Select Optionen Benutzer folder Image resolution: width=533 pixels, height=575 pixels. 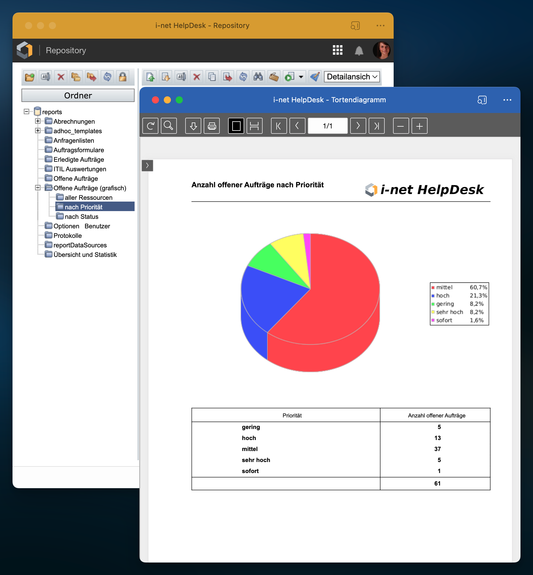[x=82, y=226]
